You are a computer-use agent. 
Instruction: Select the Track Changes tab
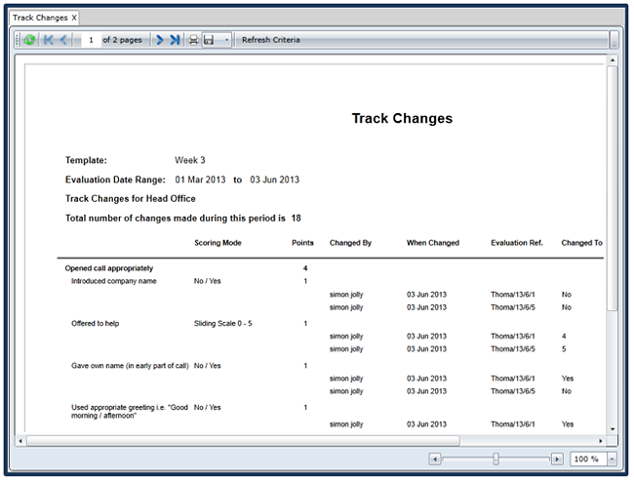tap(39, 18)
